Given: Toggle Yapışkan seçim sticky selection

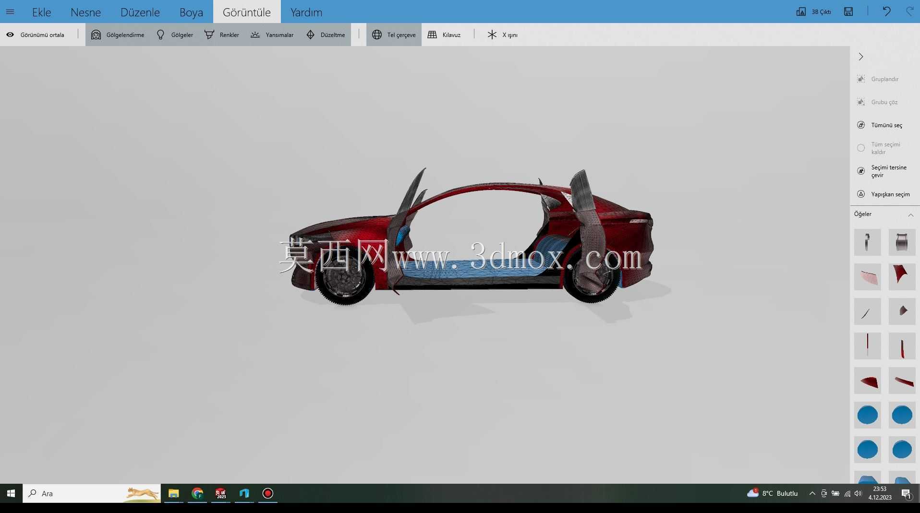Looking at the screenshot, I should (x=884, y=194).
